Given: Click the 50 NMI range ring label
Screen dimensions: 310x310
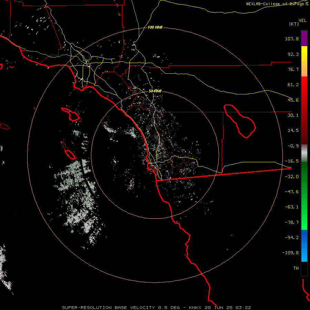Looking at the screenshot, I should 155,91.
